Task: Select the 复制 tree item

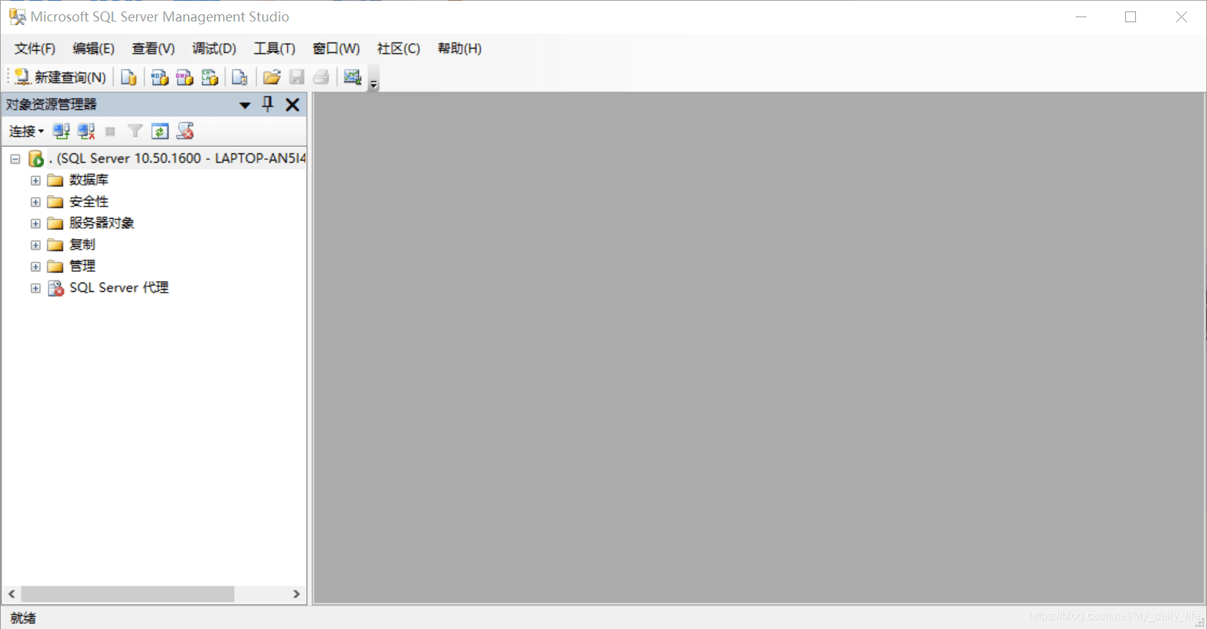Action: 83,245
